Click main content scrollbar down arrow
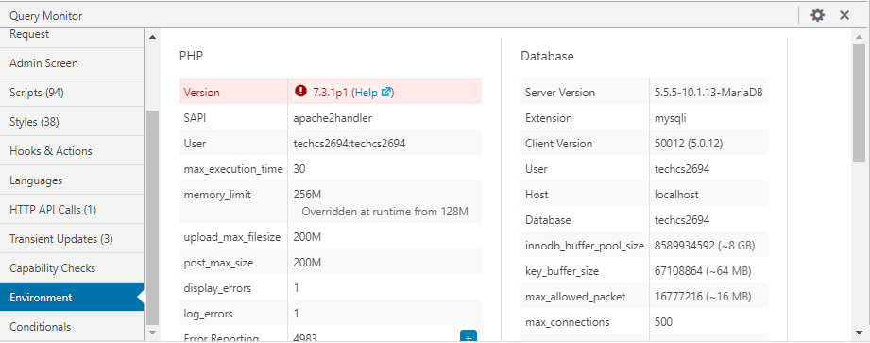This screenshot has width=870, height=343. [859, 333]
